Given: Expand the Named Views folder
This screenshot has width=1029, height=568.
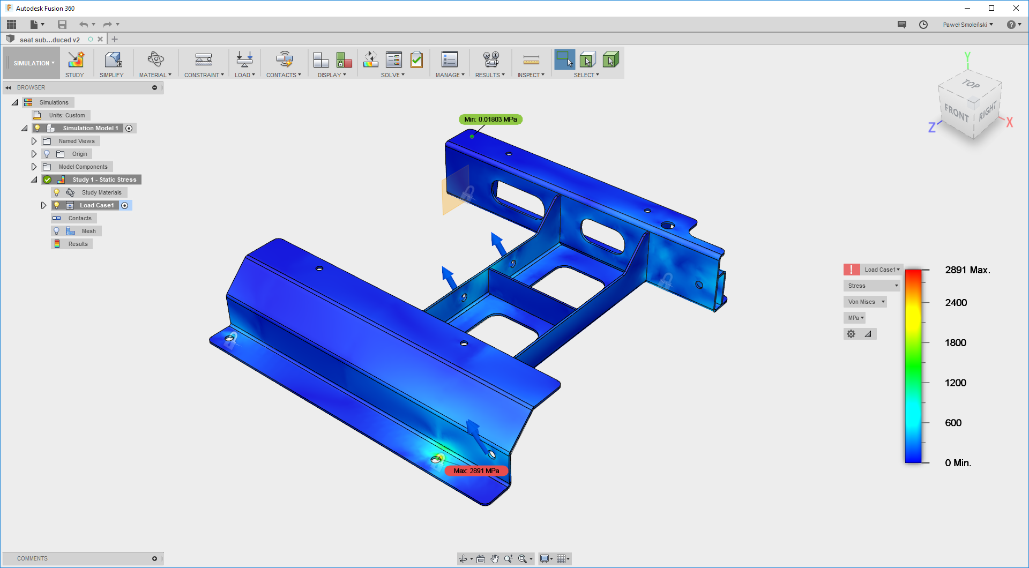Looking at the screenshot, I should [34, 141].
